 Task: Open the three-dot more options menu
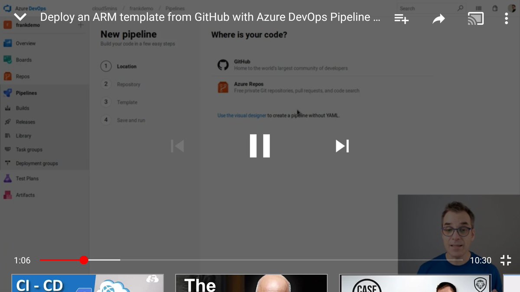[x=506, y=18]
